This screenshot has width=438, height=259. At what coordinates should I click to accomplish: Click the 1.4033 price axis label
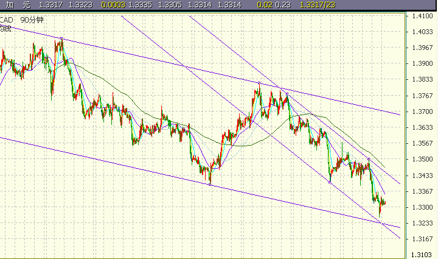pos(422,32)
